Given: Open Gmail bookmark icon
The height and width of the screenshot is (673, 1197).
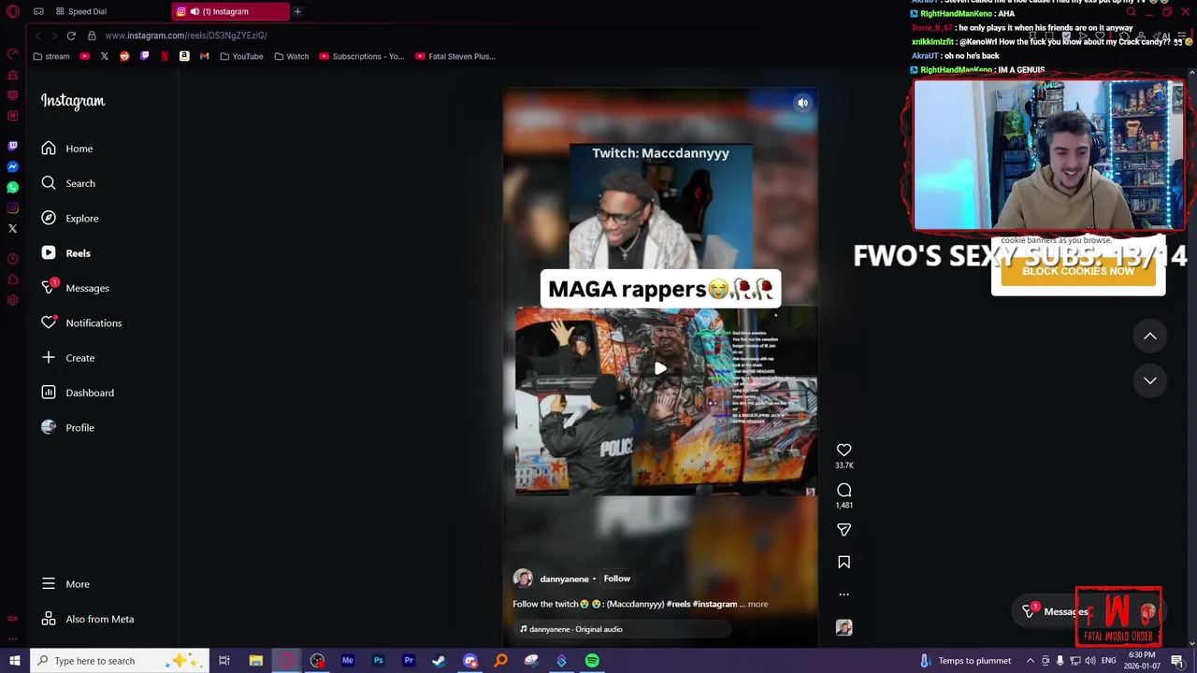Looking at the screenshot, I should tap(204, 56).
